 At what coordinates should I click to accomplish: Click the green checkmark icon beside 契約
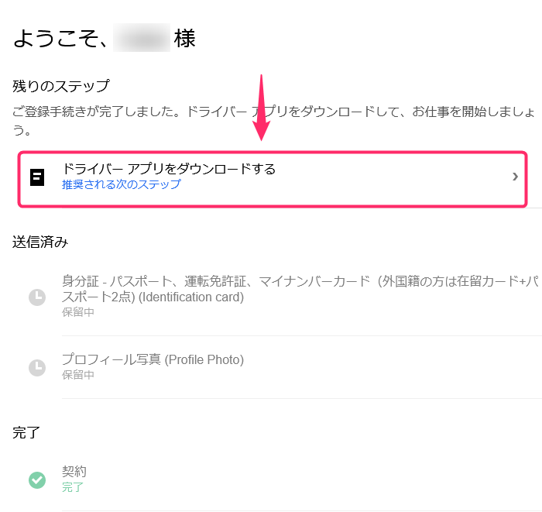[x=37, y=480]
